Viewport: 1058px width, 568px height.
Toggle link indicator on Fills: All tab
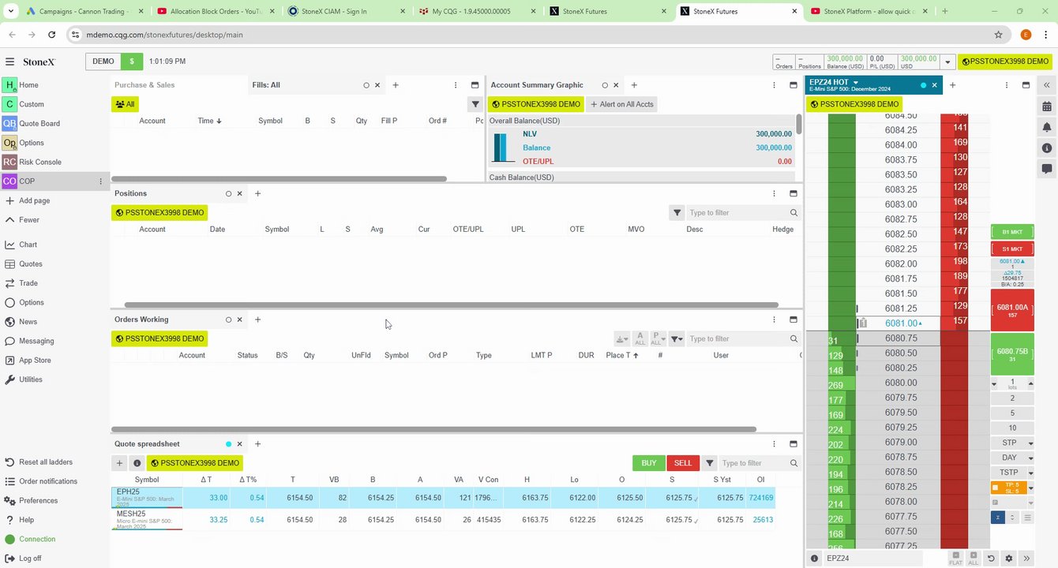[x=366, y=85]
